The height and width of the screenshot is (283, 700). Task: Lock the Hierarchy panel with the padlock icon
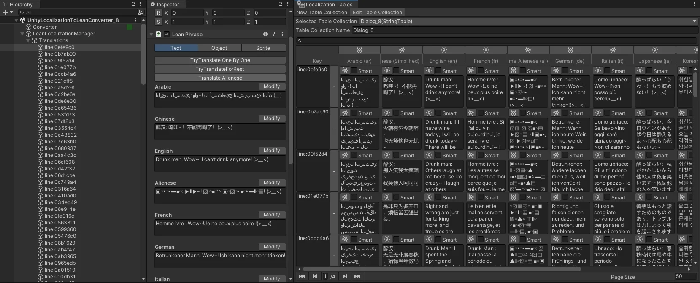[x=133, y=4]
